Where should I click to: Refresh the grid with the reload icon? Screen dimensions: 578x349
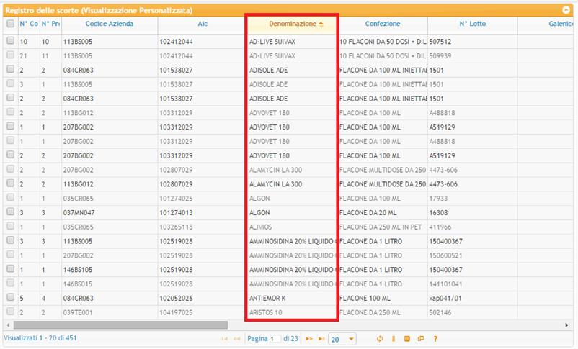pos(380,339)
